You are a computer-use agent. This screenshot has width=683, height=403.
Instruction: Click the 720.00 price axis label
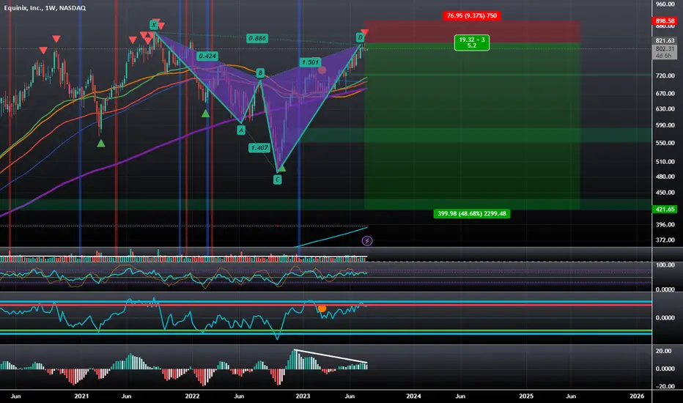pos(665,75)
